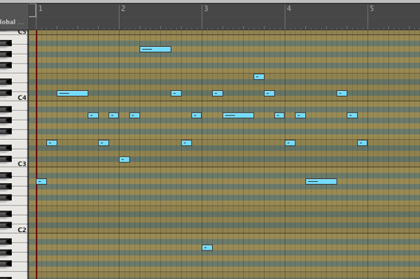Viewport: 420px width, 279px height.
Task: Click bar 3 in the bar ruler
Action: [206, 8]
